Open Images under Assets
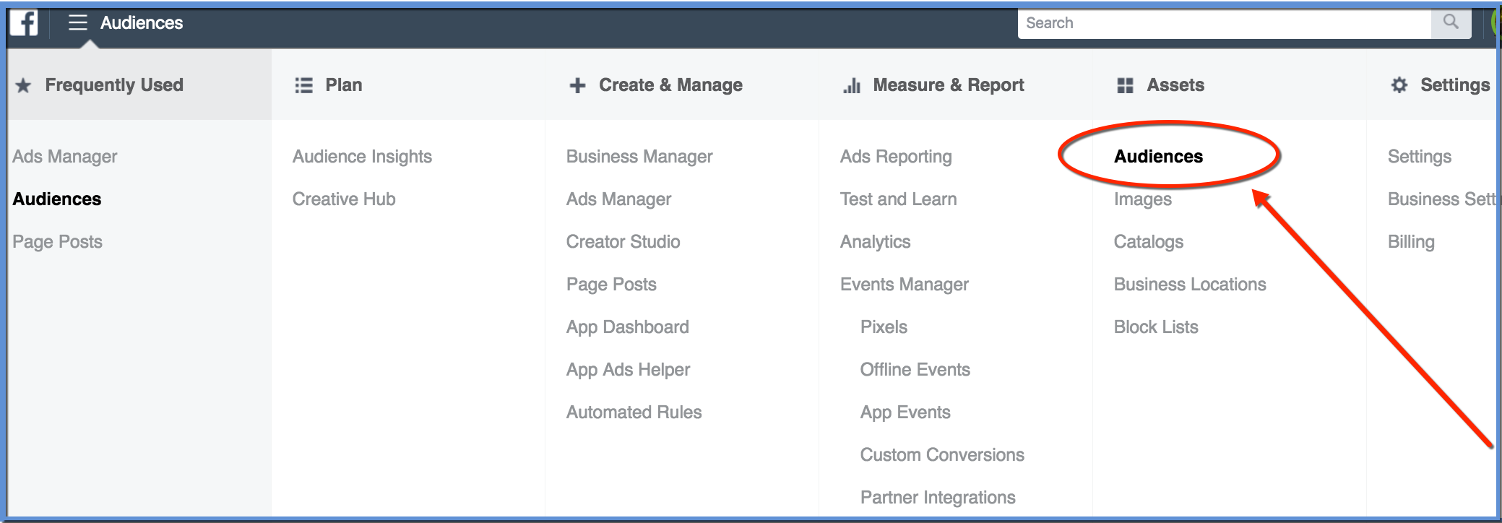The height and width of the screenshot is (523, 1502). pyautogui.click(x=1143, y=199)
